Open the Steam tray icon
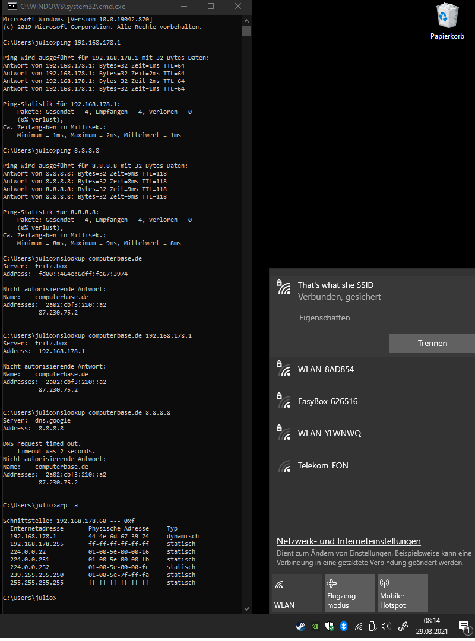 pos(300,626)
